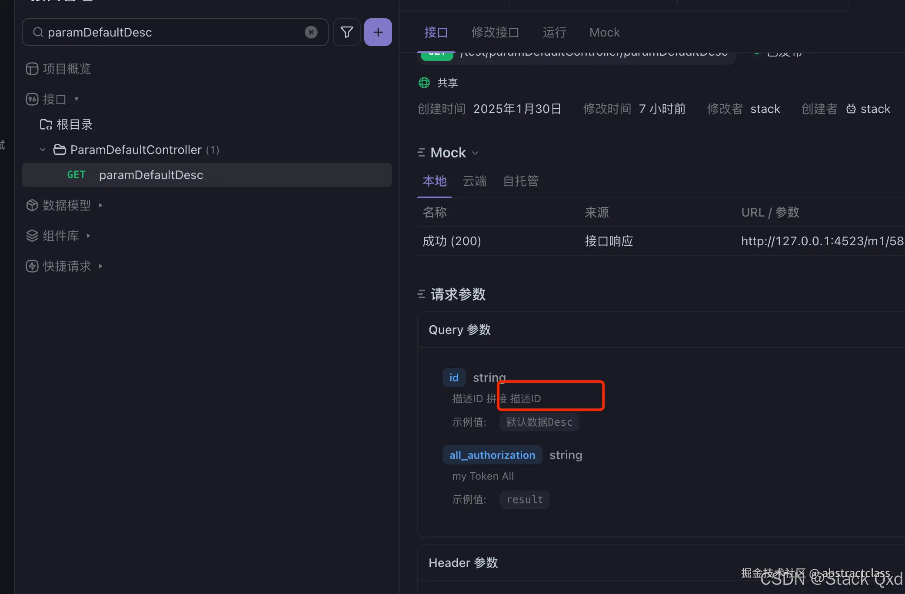Image resolution: width=905 pixels, height=594 pixels.
Task: Clear the search box using the x icon
Action: [x=311, y=32]
